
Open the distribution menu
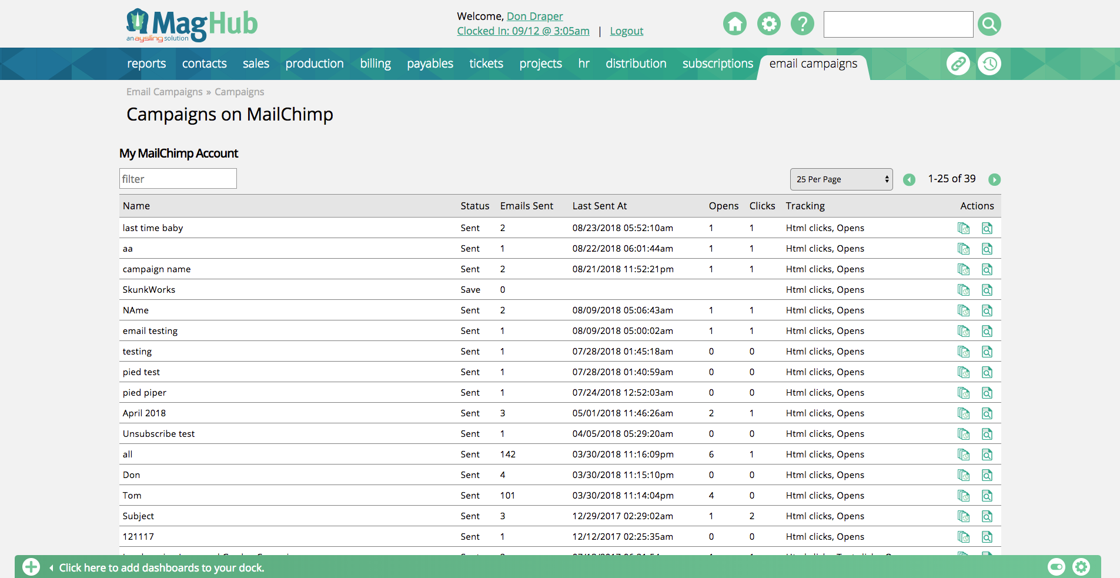pos(636,64)
